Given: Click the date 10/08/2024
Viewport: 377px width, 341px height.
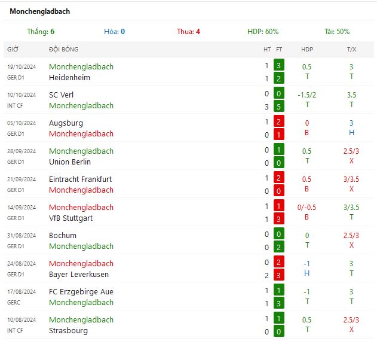Looking at the screenshot, I should (x=22, y=320).
